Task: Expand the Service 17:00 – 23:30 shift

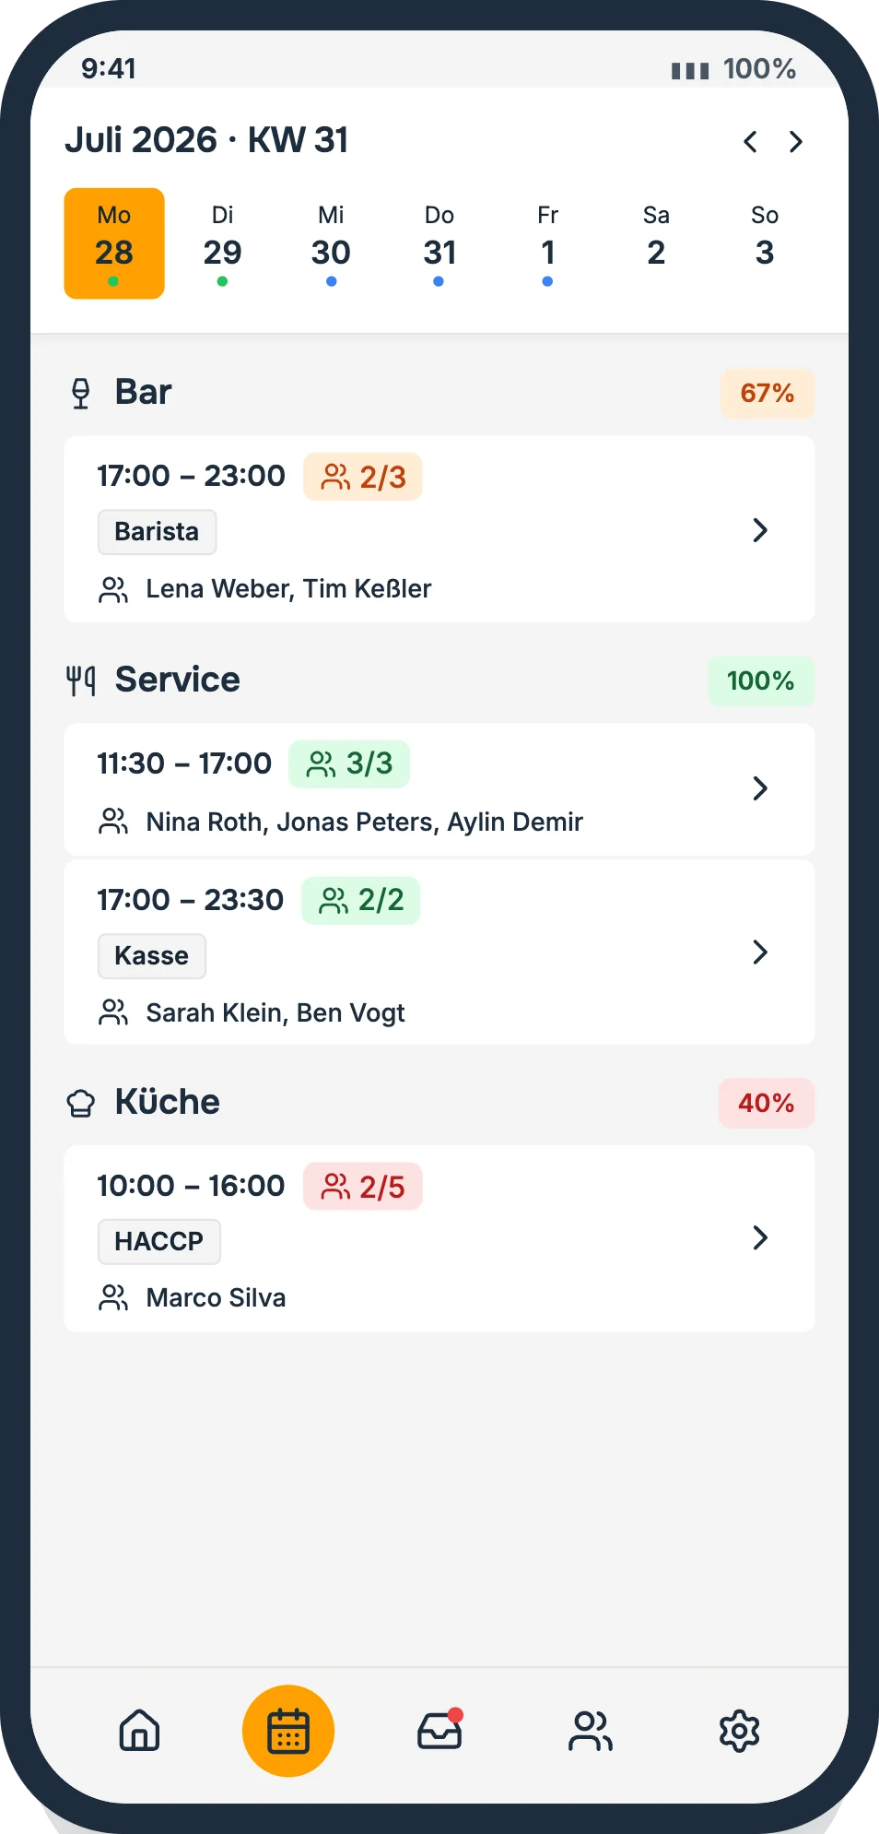Action: tap(439, 952)
